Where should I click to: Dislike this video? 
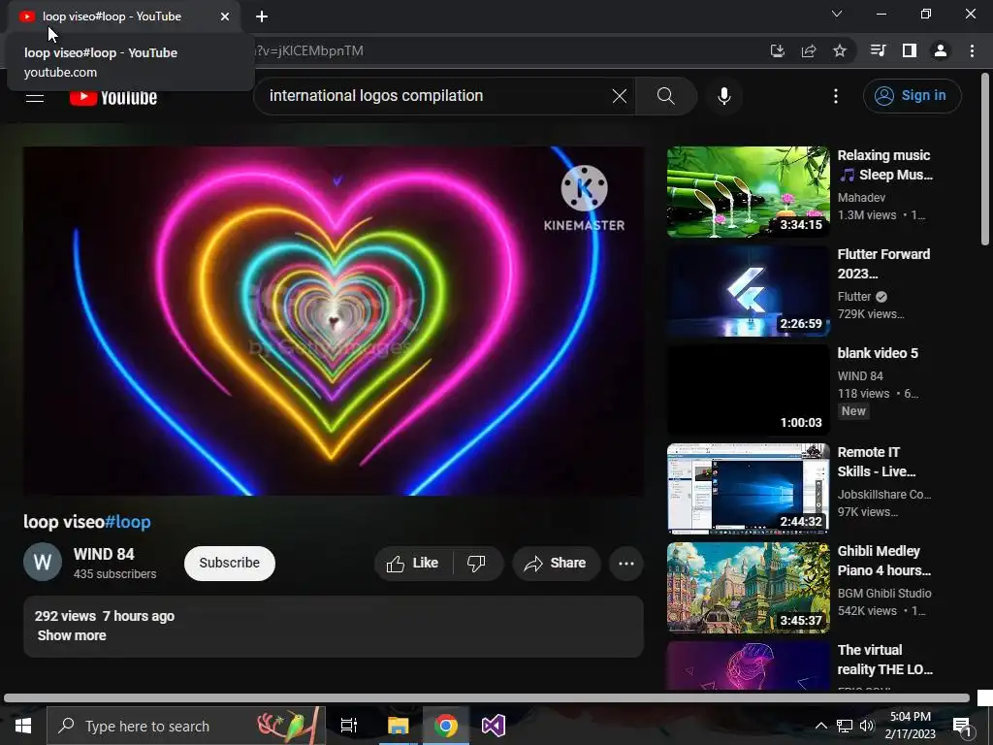(x=477, y=564)
